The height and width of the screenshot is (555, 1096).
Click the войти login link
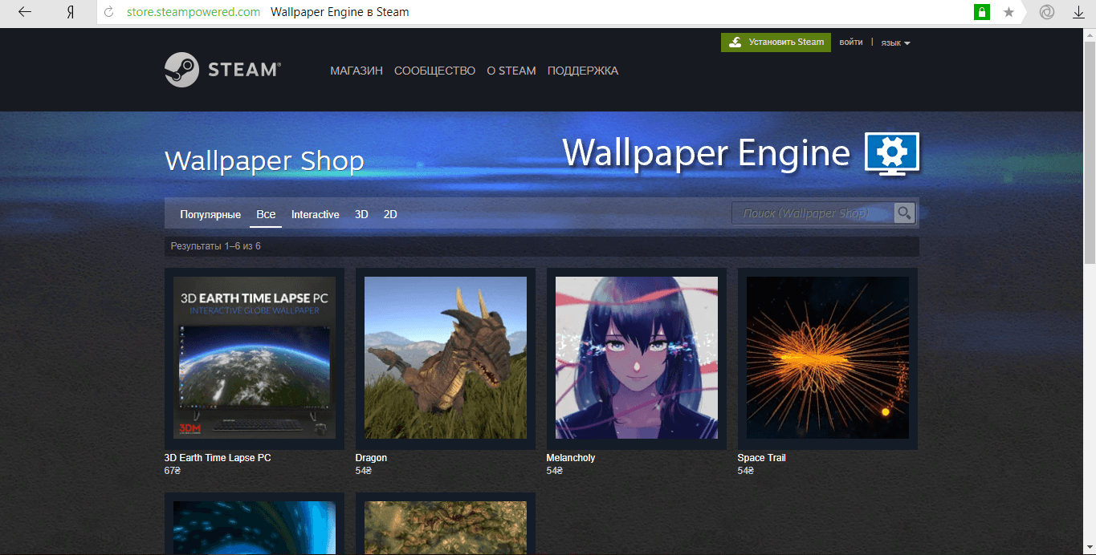click(851, 42)
